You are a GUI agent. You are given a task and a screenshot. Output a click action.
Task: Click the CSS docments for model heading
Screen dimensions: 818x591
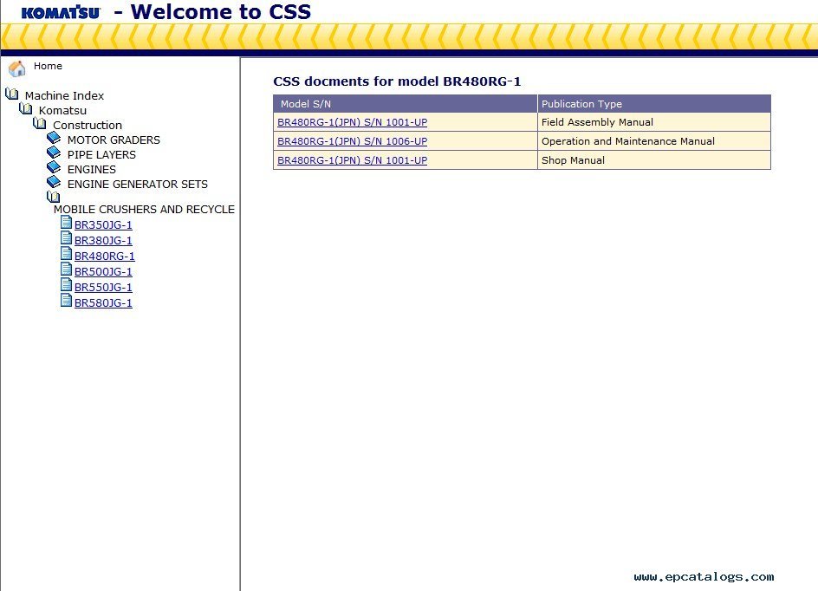[x=397, y=81]
